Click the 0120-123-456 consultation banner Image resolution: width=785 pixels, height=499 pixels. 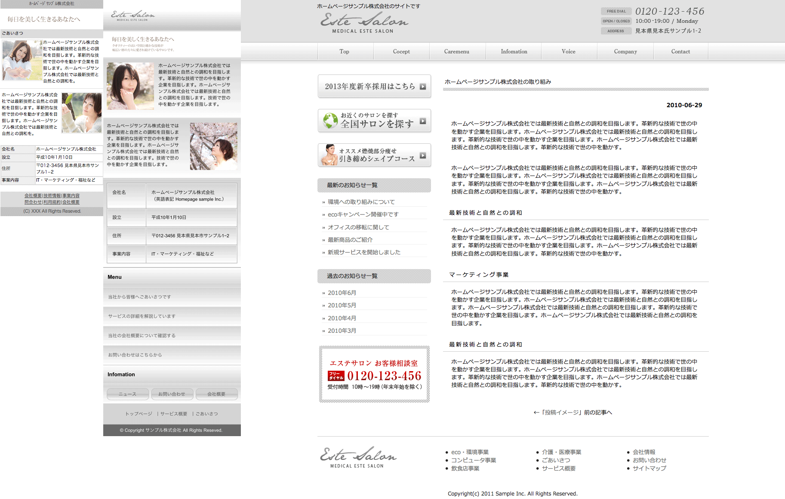point(374,374)
